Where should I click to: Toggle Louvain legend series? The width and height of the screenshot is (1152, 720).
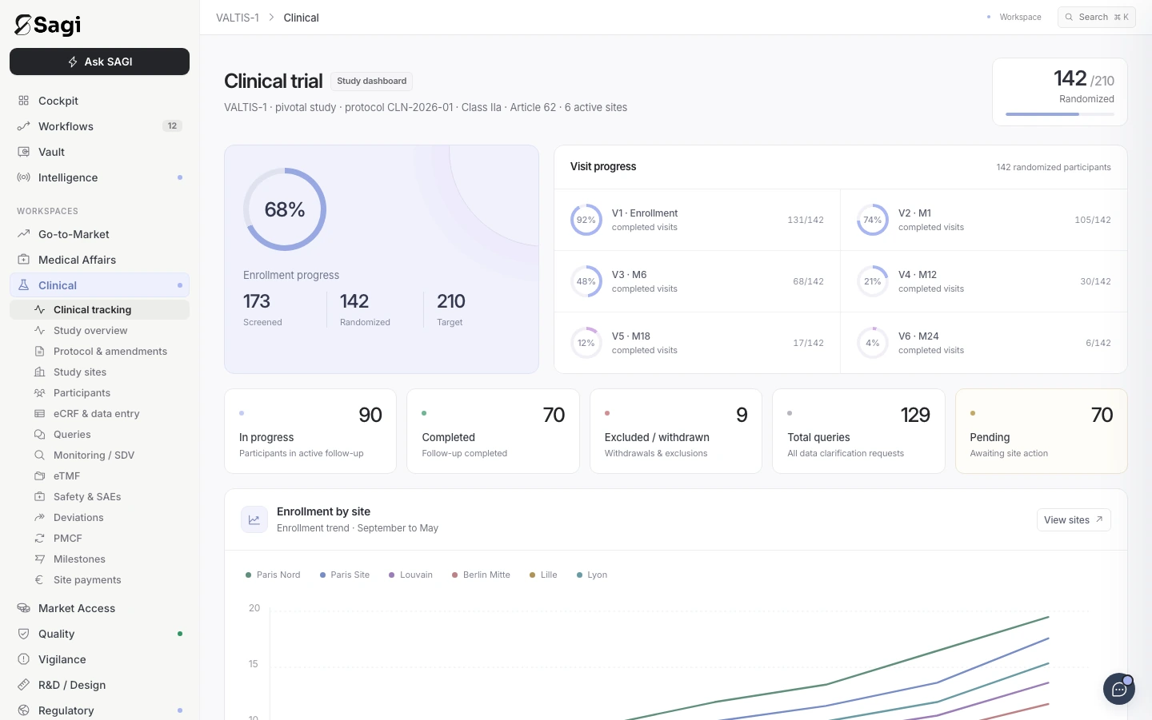410,575
